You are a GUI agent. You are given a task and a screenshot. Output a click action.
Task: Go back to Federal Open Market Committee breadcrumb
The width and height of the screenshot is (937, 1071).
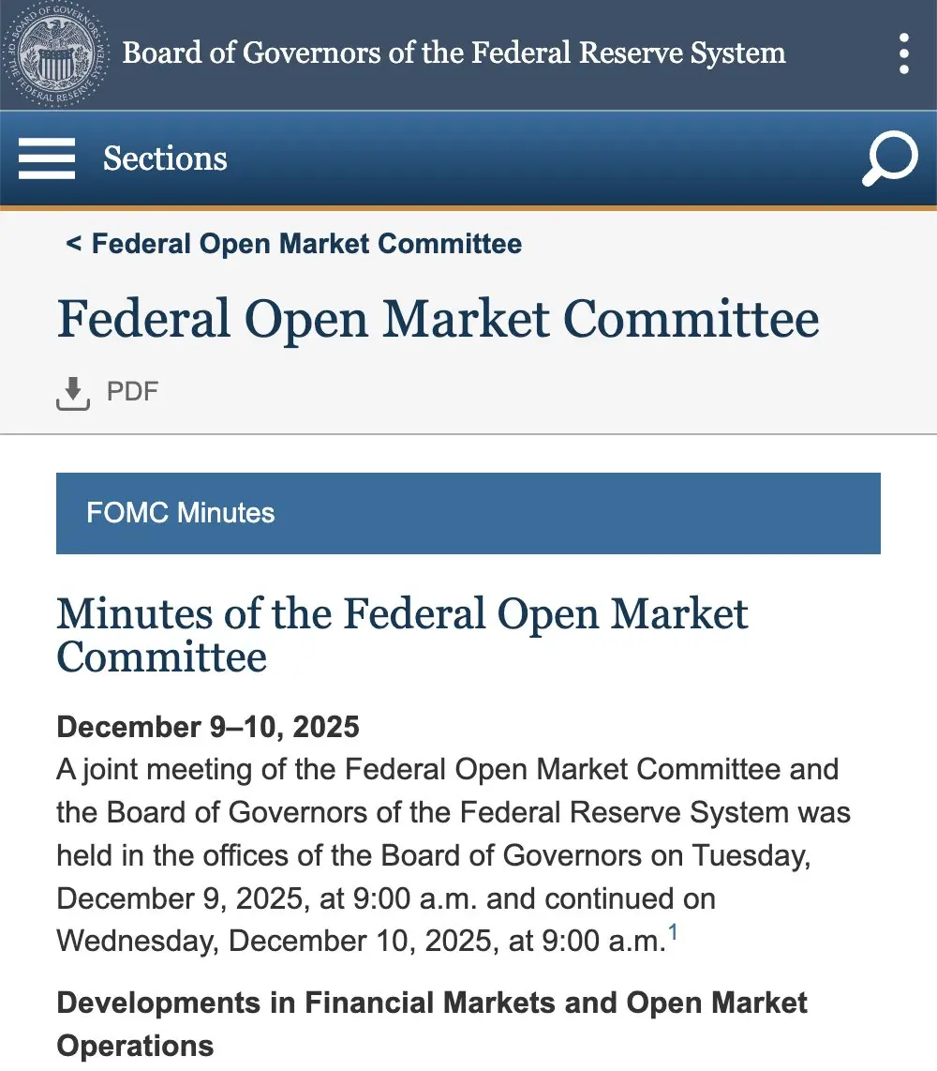[306, 243]
